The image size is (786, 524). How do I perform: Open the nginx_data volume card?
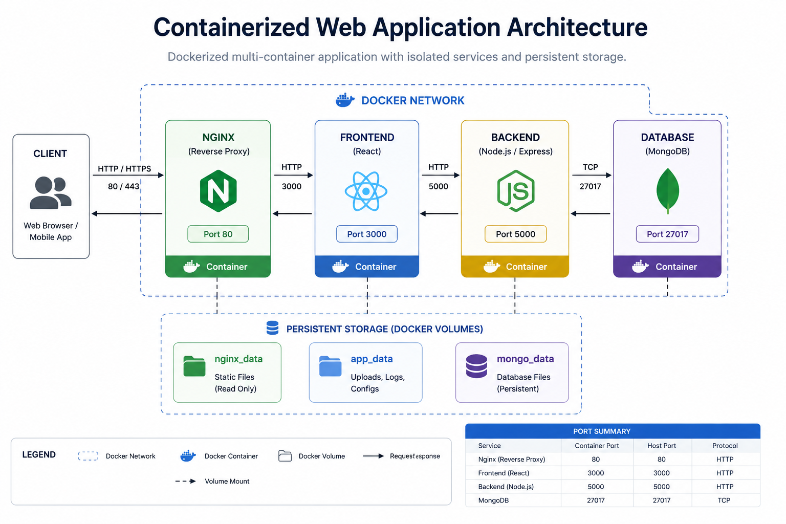coord(227,373)
